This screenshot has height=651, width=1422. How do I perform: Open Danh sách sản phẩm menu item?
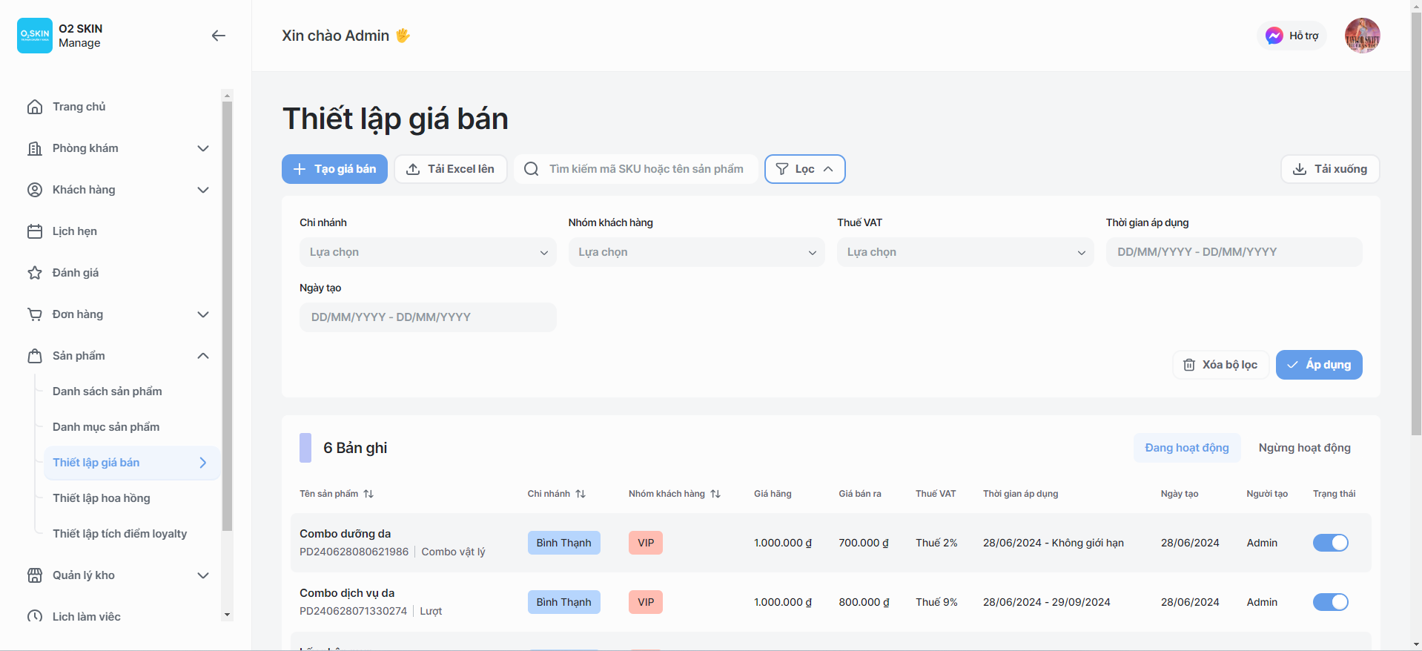(108, 391)
